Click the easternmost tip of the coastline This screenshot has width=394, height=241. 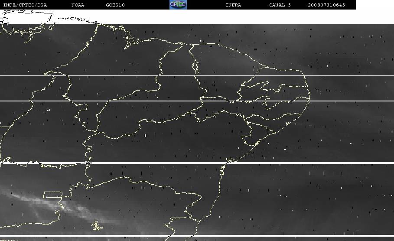(309, 96)
